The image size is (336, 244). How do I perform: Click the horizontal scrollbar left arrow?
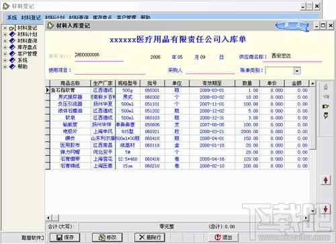[x=48, y=218]
